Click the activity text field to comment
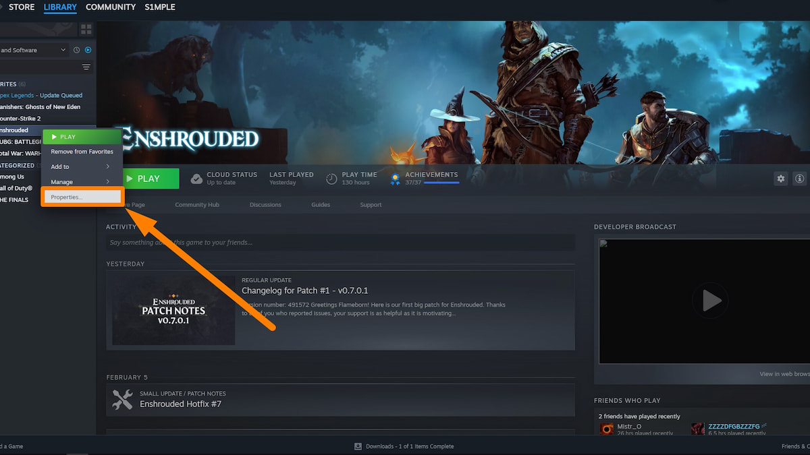Image resolution: width=810 pixels, height=455 pixels. point(337,242)
